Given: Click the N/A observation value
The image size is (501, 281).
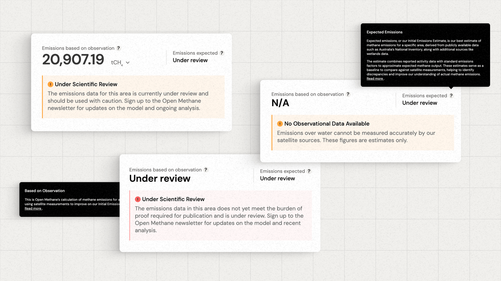Looking at the screenshot, I should (x=280, y=103).
